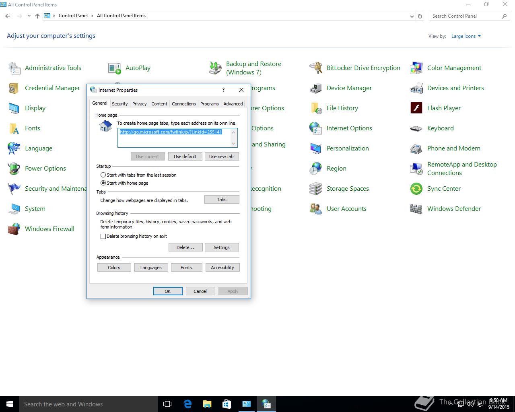Viewport: 515px width, 412px height.
Task: Open browsing history Settings button
Action: [222, 247]
